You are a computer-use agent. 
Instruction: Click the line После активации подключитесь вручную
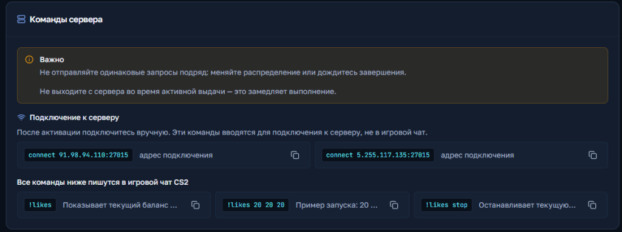click(222, 133)
